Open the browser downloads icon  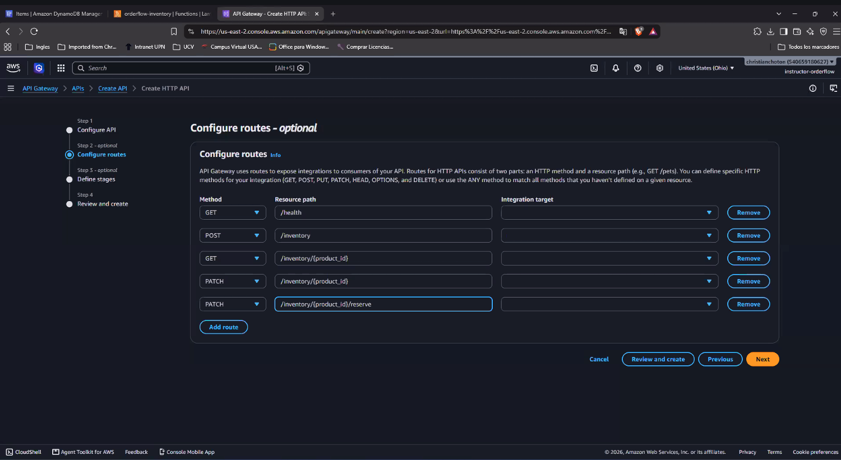[x=770, y=31]
